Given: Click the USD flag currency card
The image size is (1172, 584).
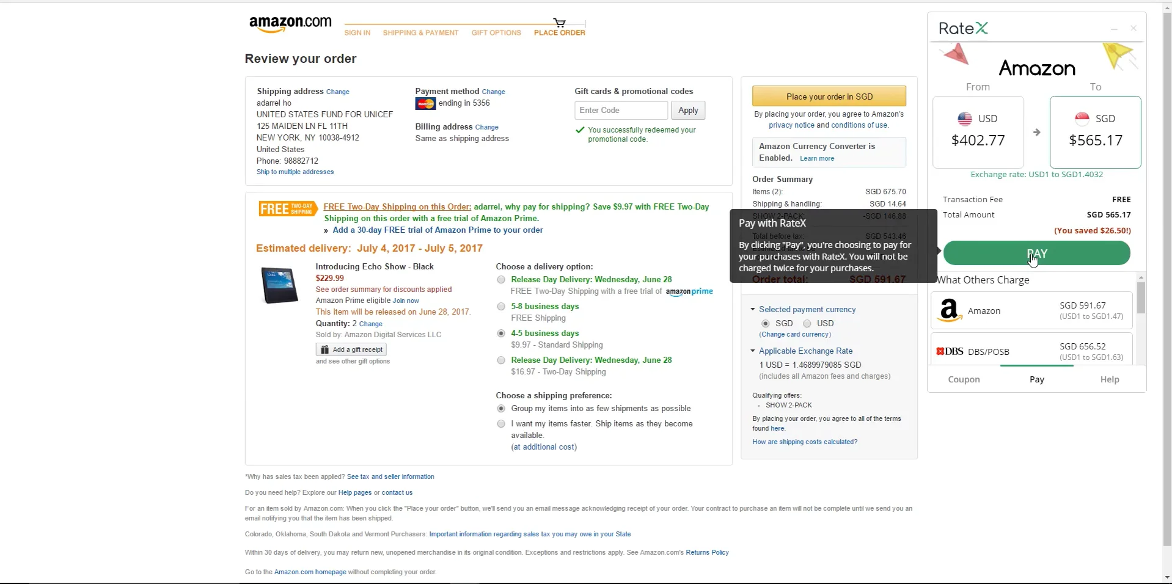Looking at the screenshot, I should [x=978, y=131].
